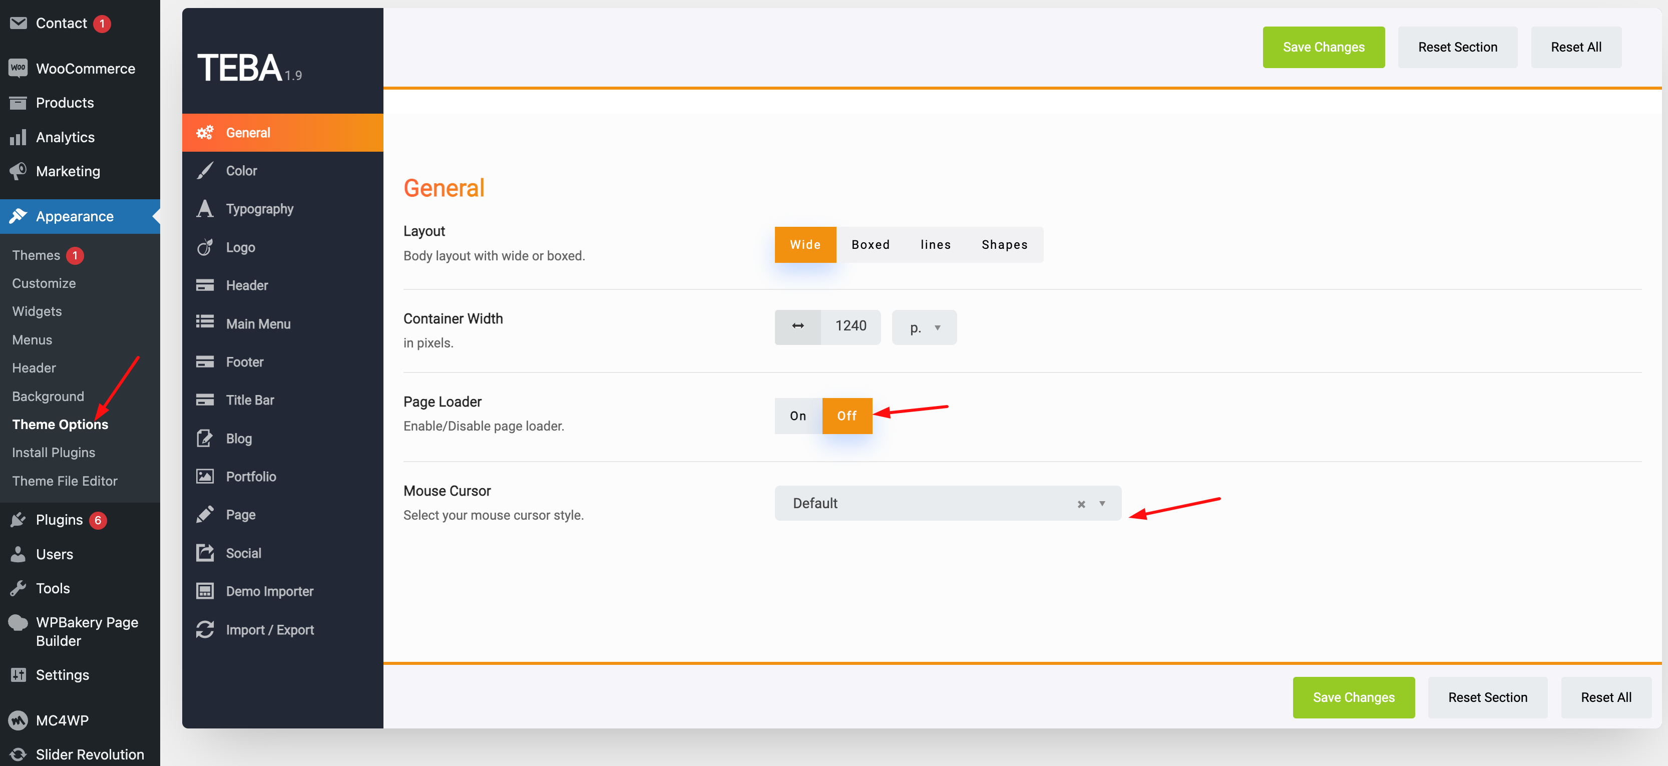Select the lines layout option

(935, 245)
